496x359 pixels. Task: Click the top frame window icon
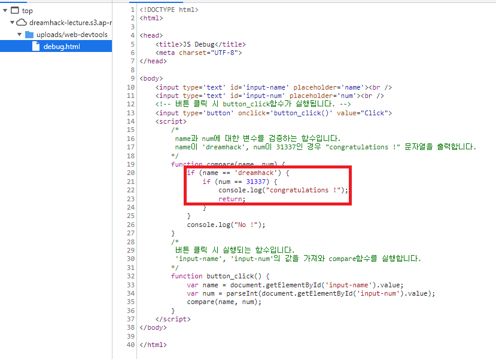tap(15, 10)
